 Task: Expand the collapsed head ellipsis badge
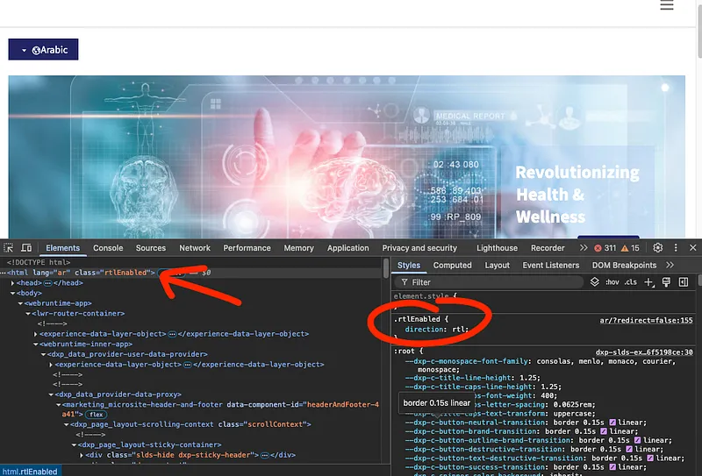pos(47,283)
